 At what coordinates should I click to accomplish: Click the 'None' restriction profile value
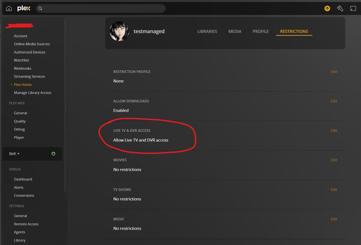click(119, 81)
